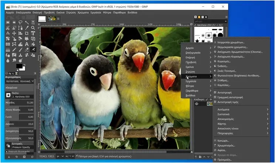Open the zoom percentage dropdown in status bar
Image resolution: width=275 pixels, height=163 pixels.
tap(70, 156)
